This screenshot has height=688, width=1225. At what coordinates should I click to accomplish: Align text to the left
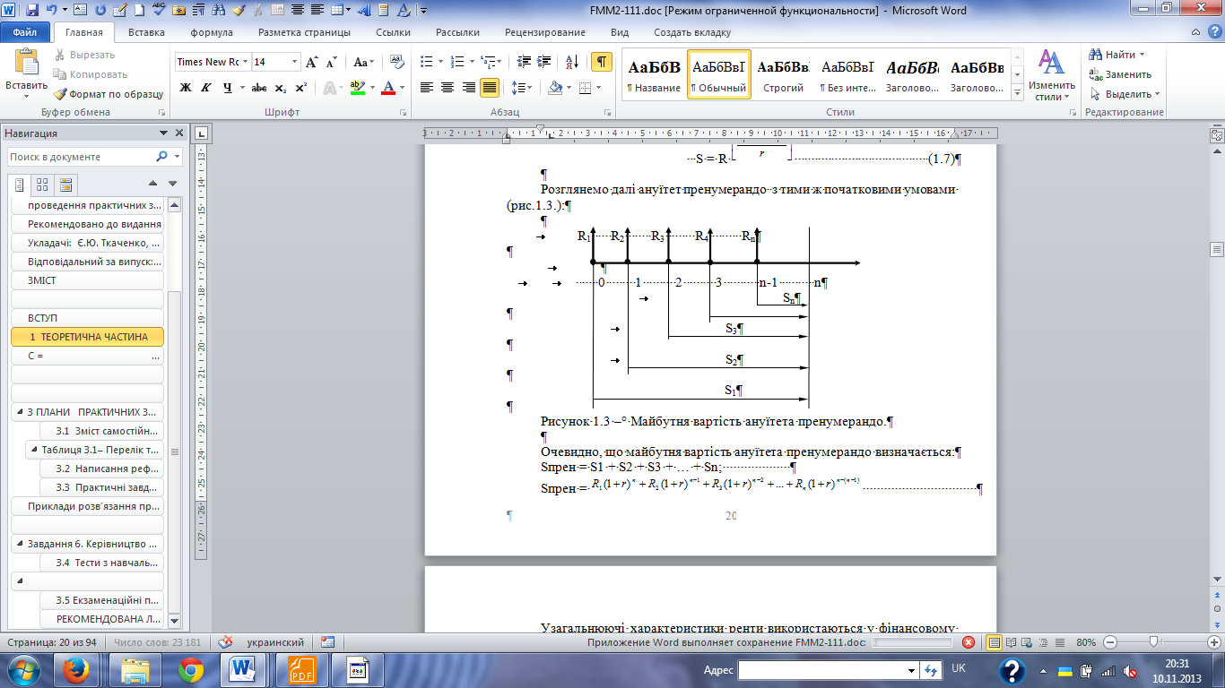tap(426, 88)
